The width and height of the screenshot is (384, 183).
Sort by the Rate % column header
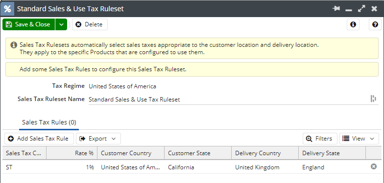72,153
